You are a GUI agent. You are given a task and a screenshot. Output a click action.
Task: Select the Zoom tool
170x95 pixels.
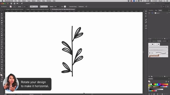click(2, 71)
